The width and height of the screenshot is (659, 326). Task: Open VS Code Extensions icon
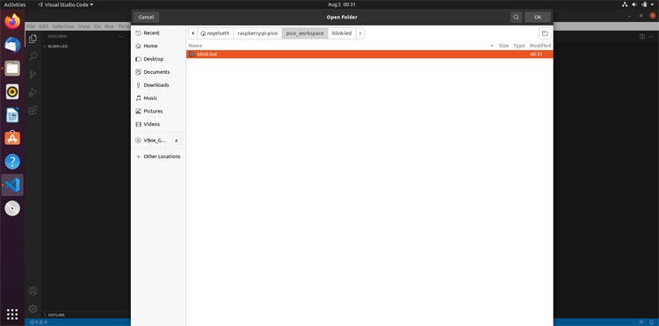(33, 111)
